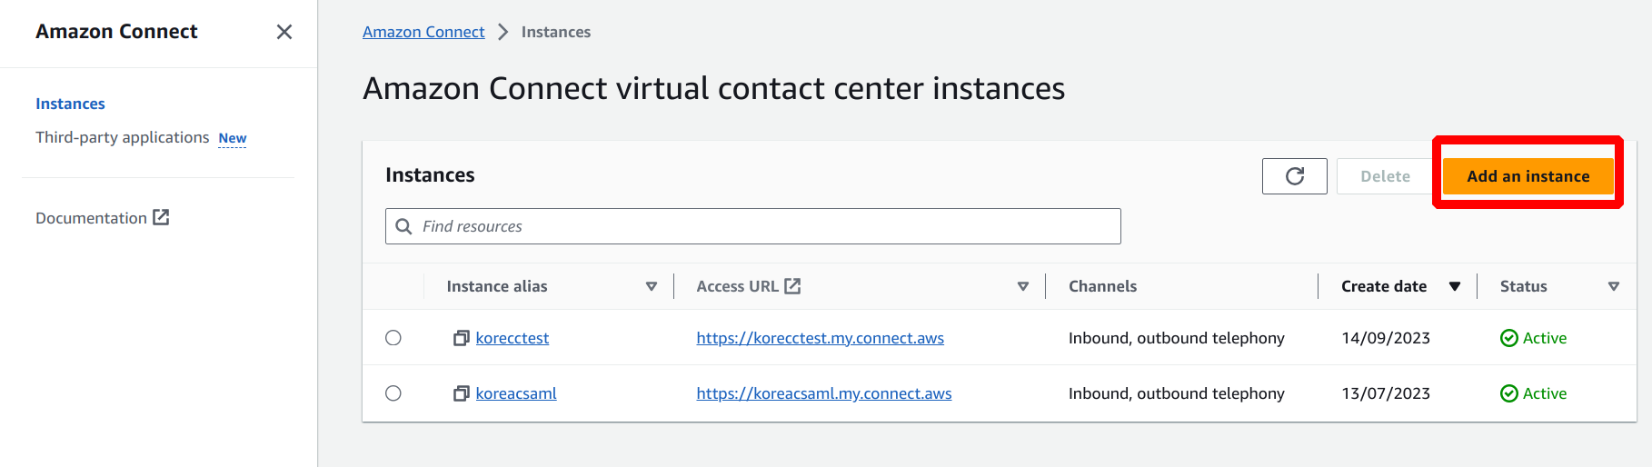1652x467 pixels.
Task: Sort by Access URL column arrow
Action: (1022, 286)
